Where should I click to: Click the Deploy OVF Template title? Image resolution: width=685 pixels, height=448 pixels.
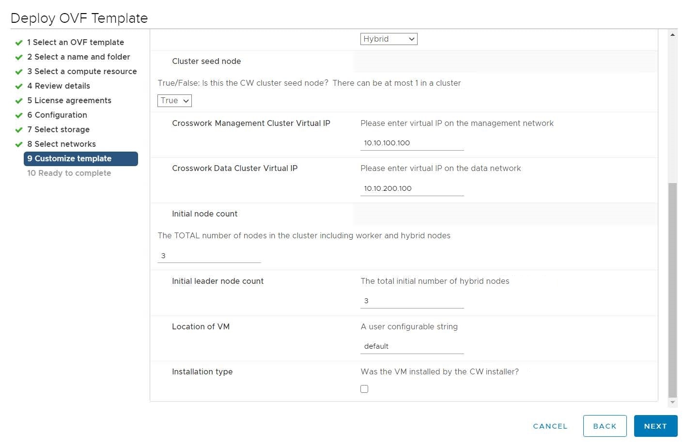79,18
